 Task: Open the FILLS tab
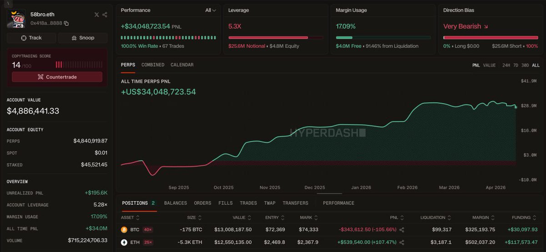pyautogui.click(x=225, y=203)
